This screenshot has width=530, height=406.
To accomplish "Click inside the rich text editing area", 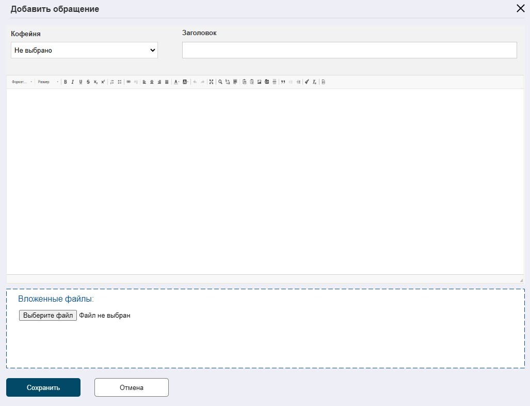I will coord(265,181).
